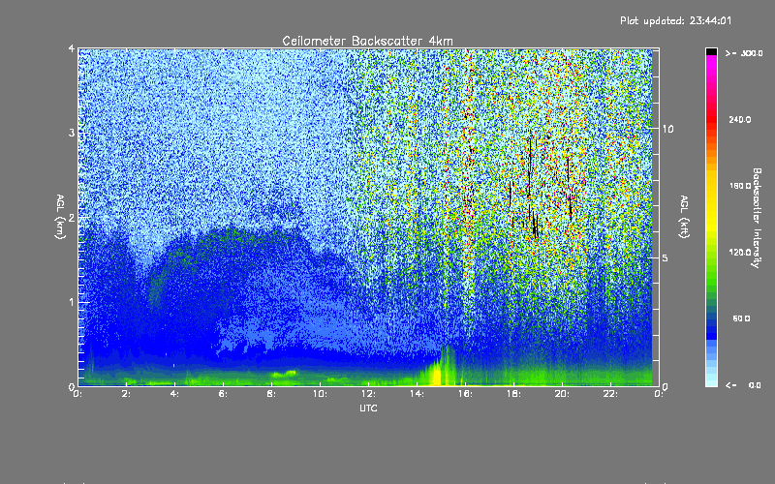Viewport: 775px width, 484px height.
Task: Click the right 'AGL (kft)' axis label
Action: 684,217
